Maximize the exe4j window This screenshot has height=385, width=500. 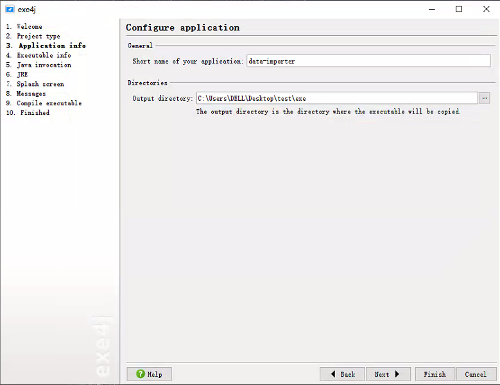(458, 9)
